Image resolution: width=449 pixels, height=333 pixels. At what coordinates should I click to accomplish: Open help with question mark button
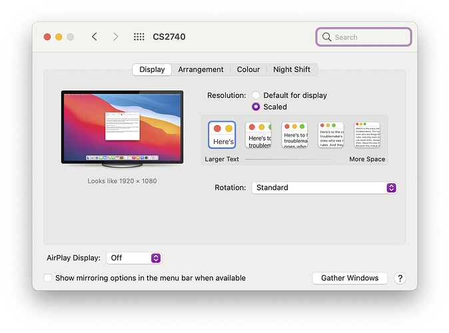(x=400, y=278)
